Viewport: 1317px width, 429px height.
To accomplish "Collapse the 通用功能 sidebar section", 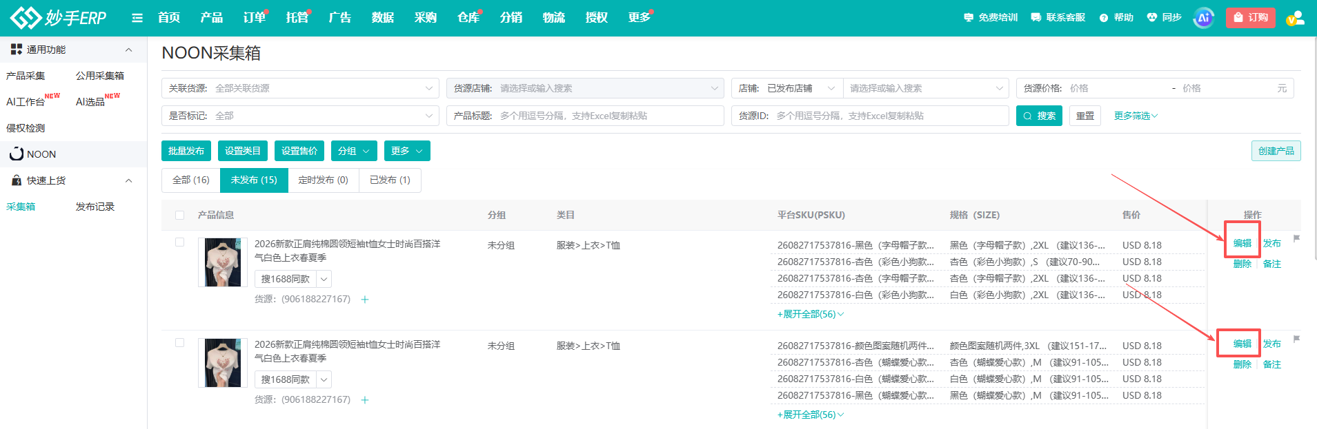I will [128, 50].
